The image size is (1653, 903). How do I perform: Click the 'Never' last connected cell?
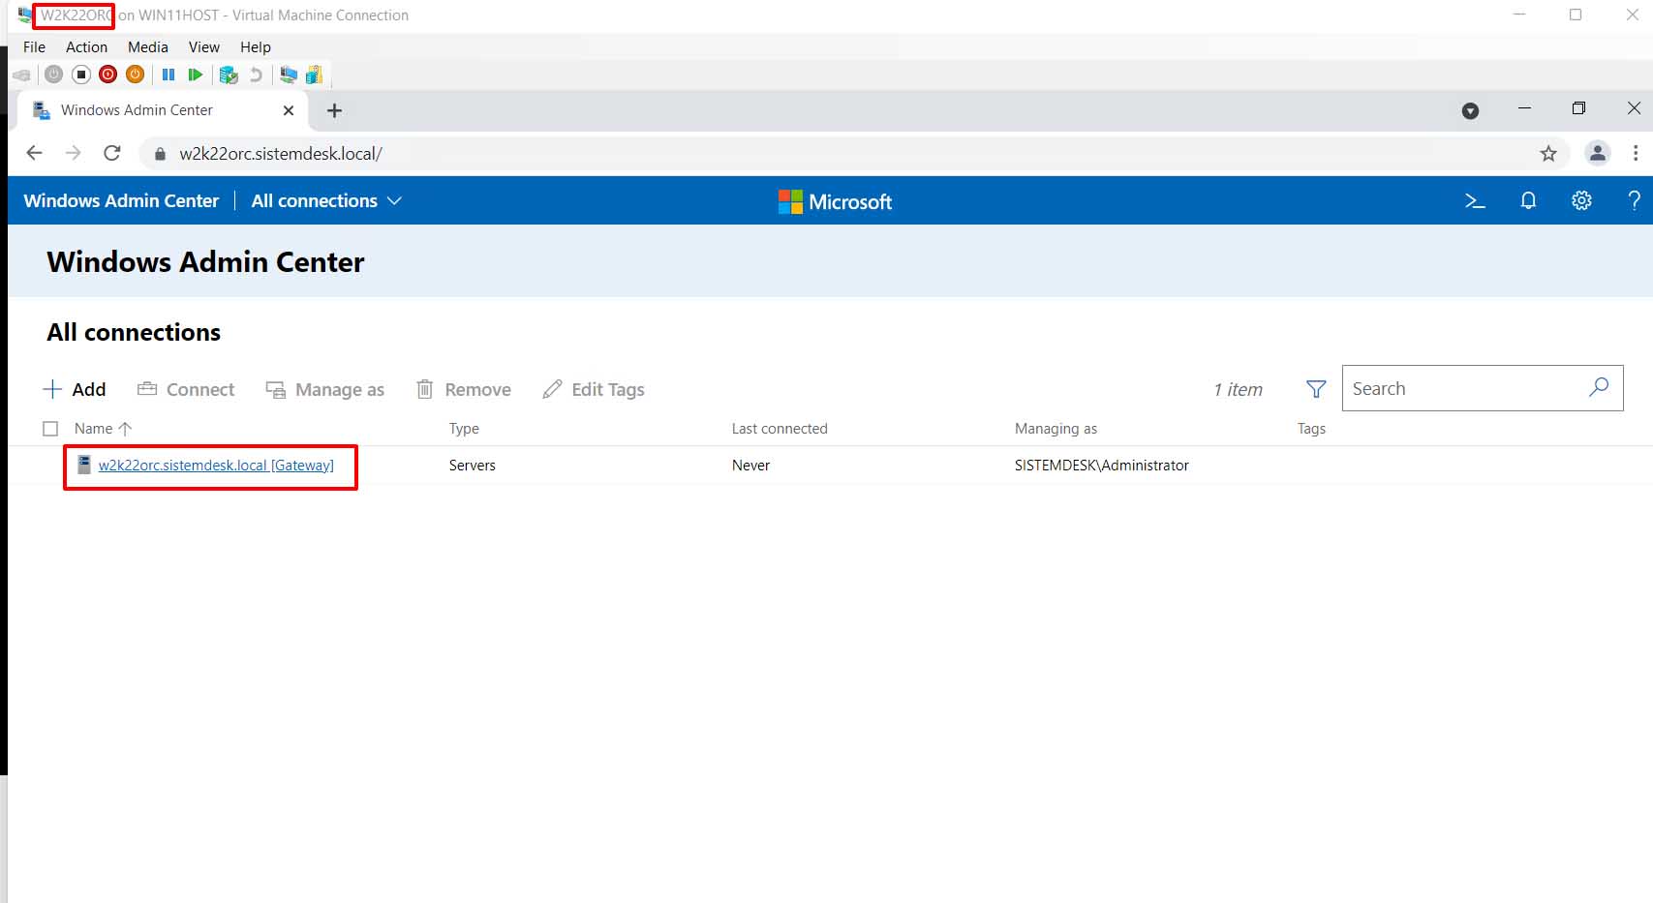[750, 466]
